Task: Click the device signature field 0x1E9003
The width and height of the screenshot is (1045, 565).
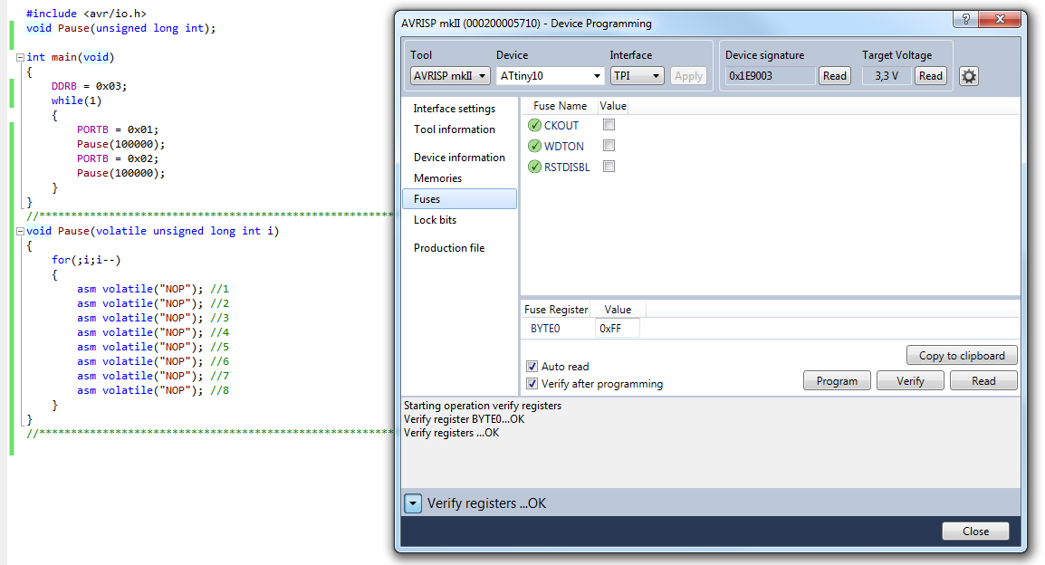Action: tap(770, 76)
